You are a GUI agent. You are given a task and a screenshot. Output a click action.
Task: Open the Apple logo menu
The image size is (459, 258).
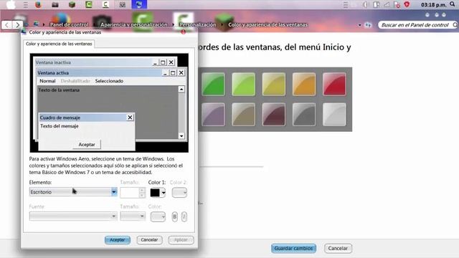point(11,5)
